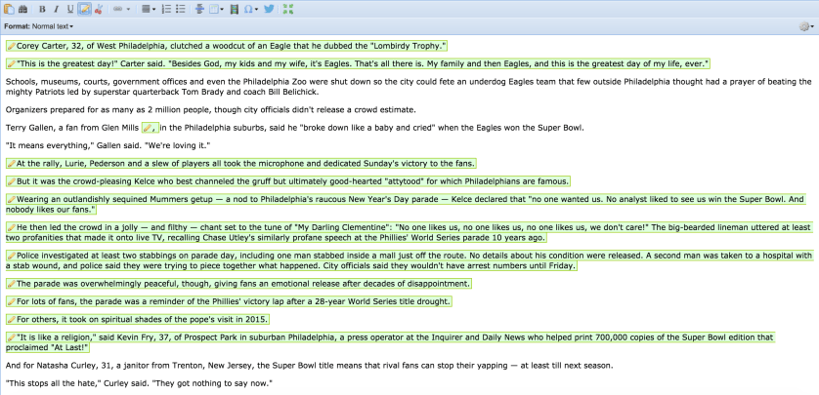Insert a bulleted list
Viewport: 819px width, 395px height.
point(181,9)
